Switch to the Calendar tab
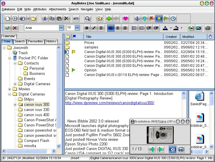 (x=9, y=36)
